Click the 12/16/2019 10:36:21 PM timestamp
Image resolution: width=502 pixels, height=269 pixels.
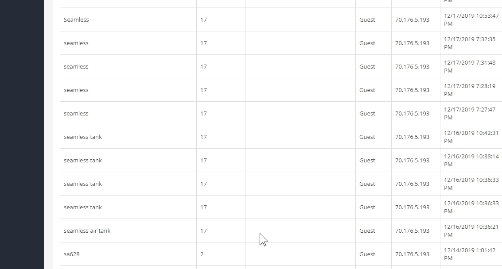tap(471, 231)
